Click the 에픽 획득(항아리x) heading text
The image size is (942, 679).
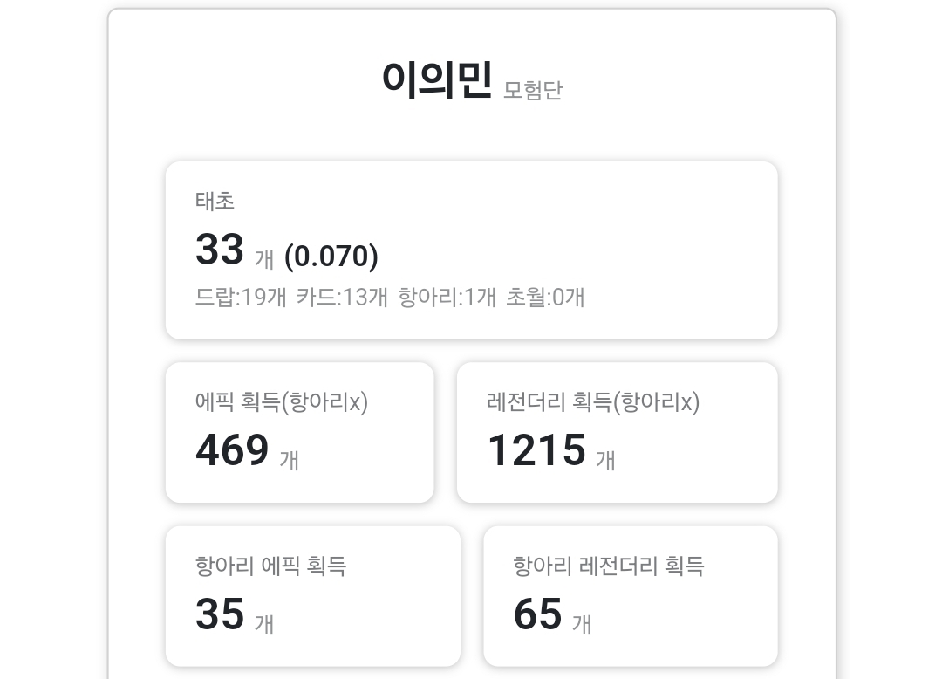(x=282, y=402)
